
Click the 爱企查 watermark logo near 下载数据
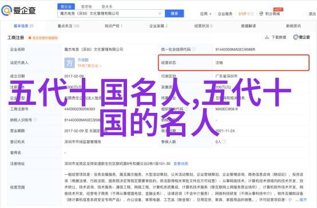click(x=302, y=37)
